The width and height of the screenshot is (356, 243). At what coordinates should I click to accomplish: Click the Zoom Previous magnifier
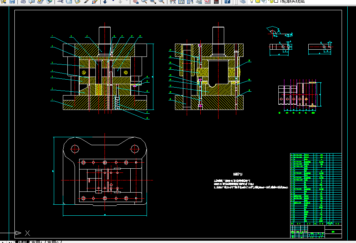coord(161,2)
